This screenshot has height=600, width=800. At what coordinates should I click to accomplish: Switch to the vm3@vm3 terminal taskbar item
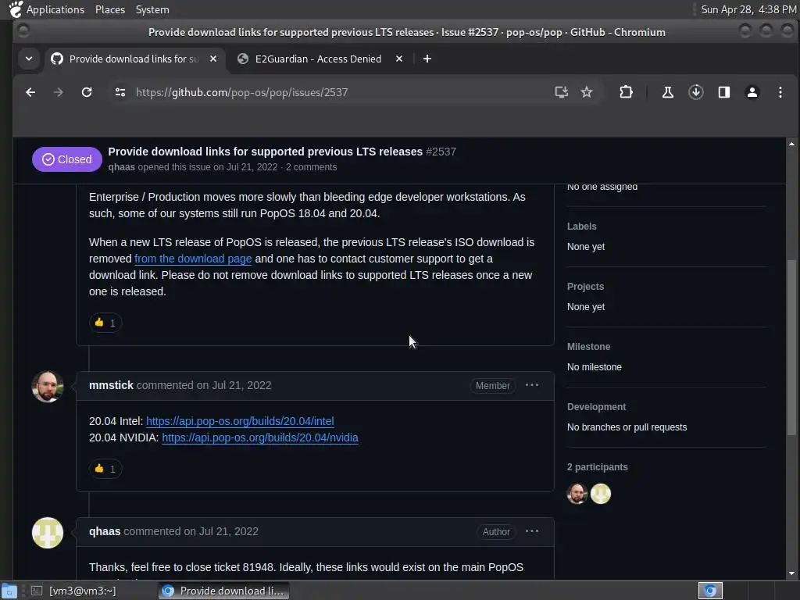tap(73, 591)
